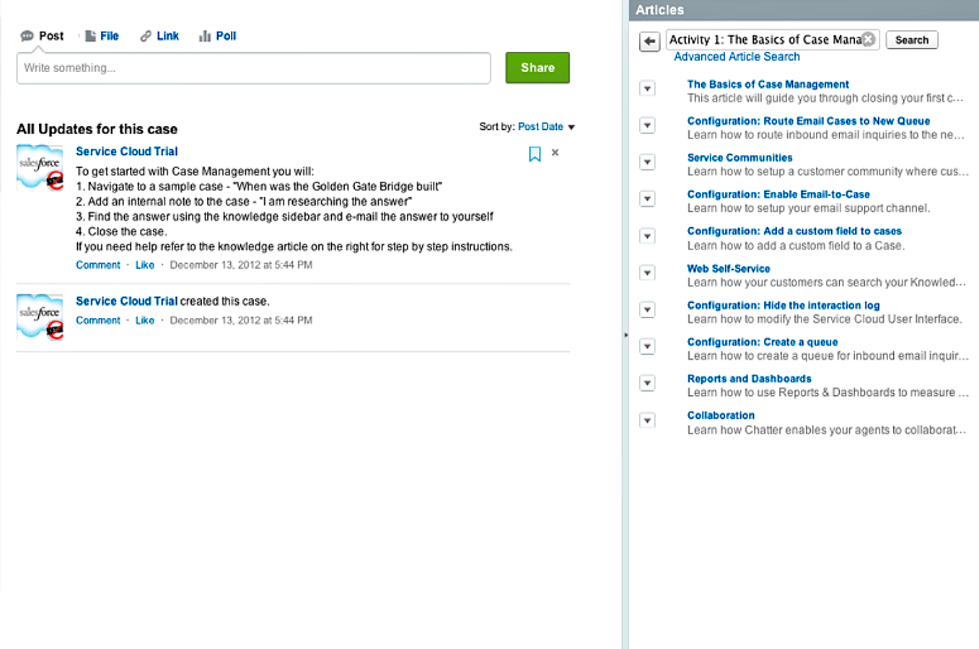979x649 pixels.
Task: Open Configuration: Enable Email-to-Case article
Action: pos(778,195)
